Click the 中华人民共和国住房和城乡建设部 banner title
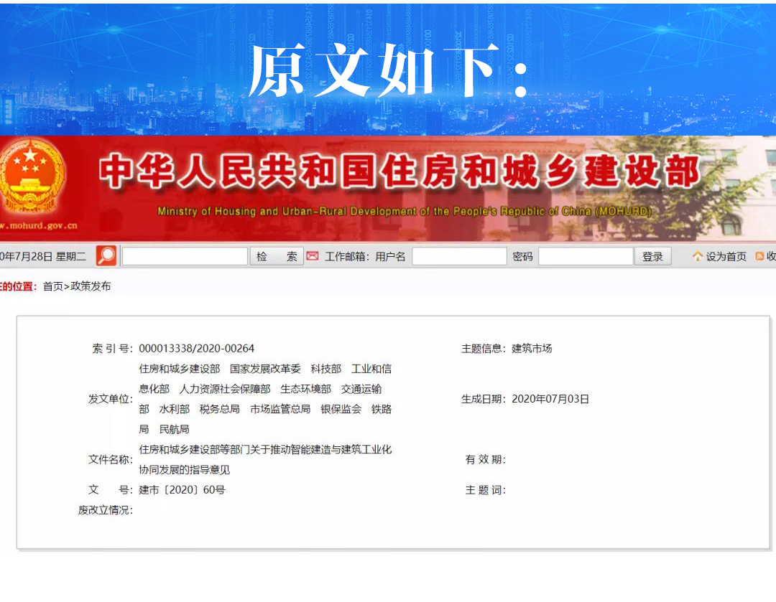Screen dimensions: 776x602 click(x=399, y=171)
